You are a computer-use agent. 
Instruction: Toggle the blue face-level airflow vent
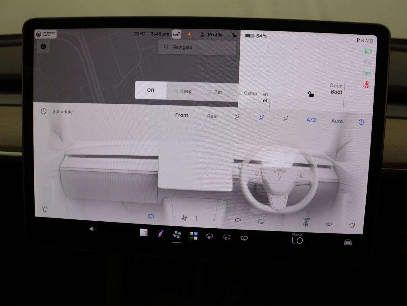(261, 117)
